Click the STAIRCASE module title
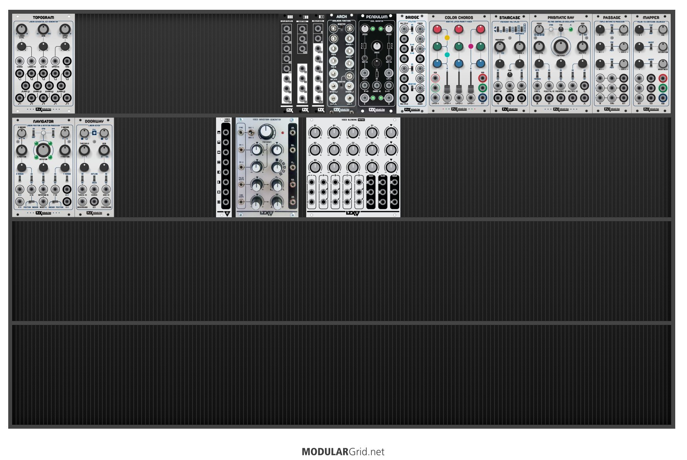The height and width of the screenshot is (460, 687). click(x=510, y=18)
